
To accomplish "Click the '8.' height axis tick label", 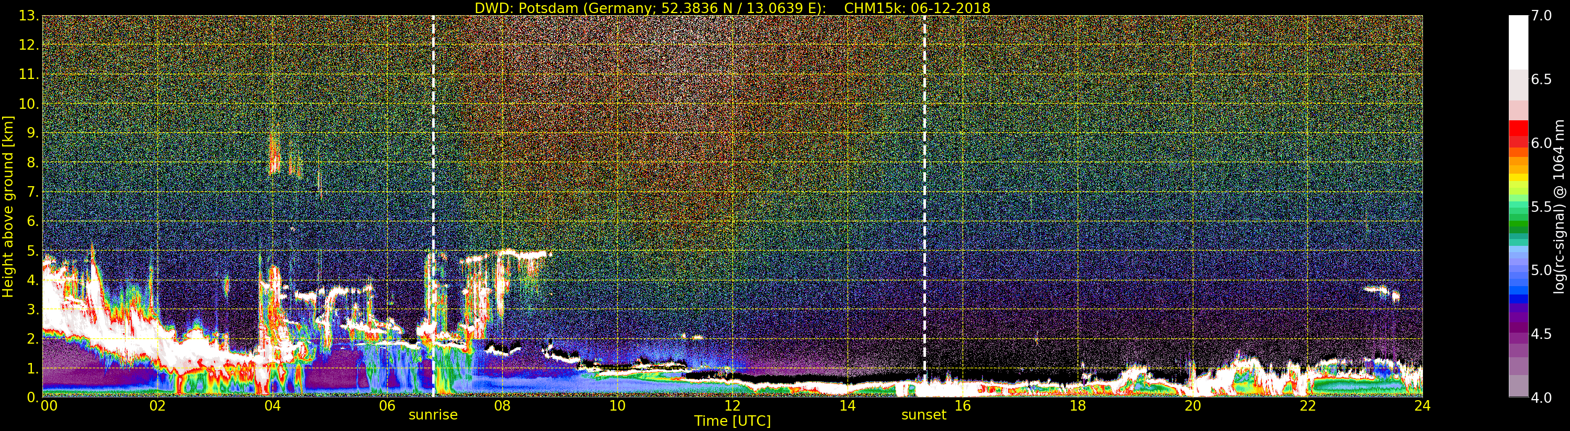I will 32,163.
